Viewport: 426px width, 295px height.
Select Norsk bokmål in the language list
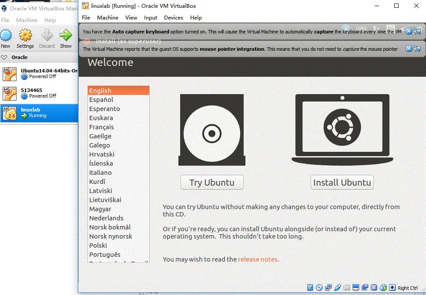[118, 227]
